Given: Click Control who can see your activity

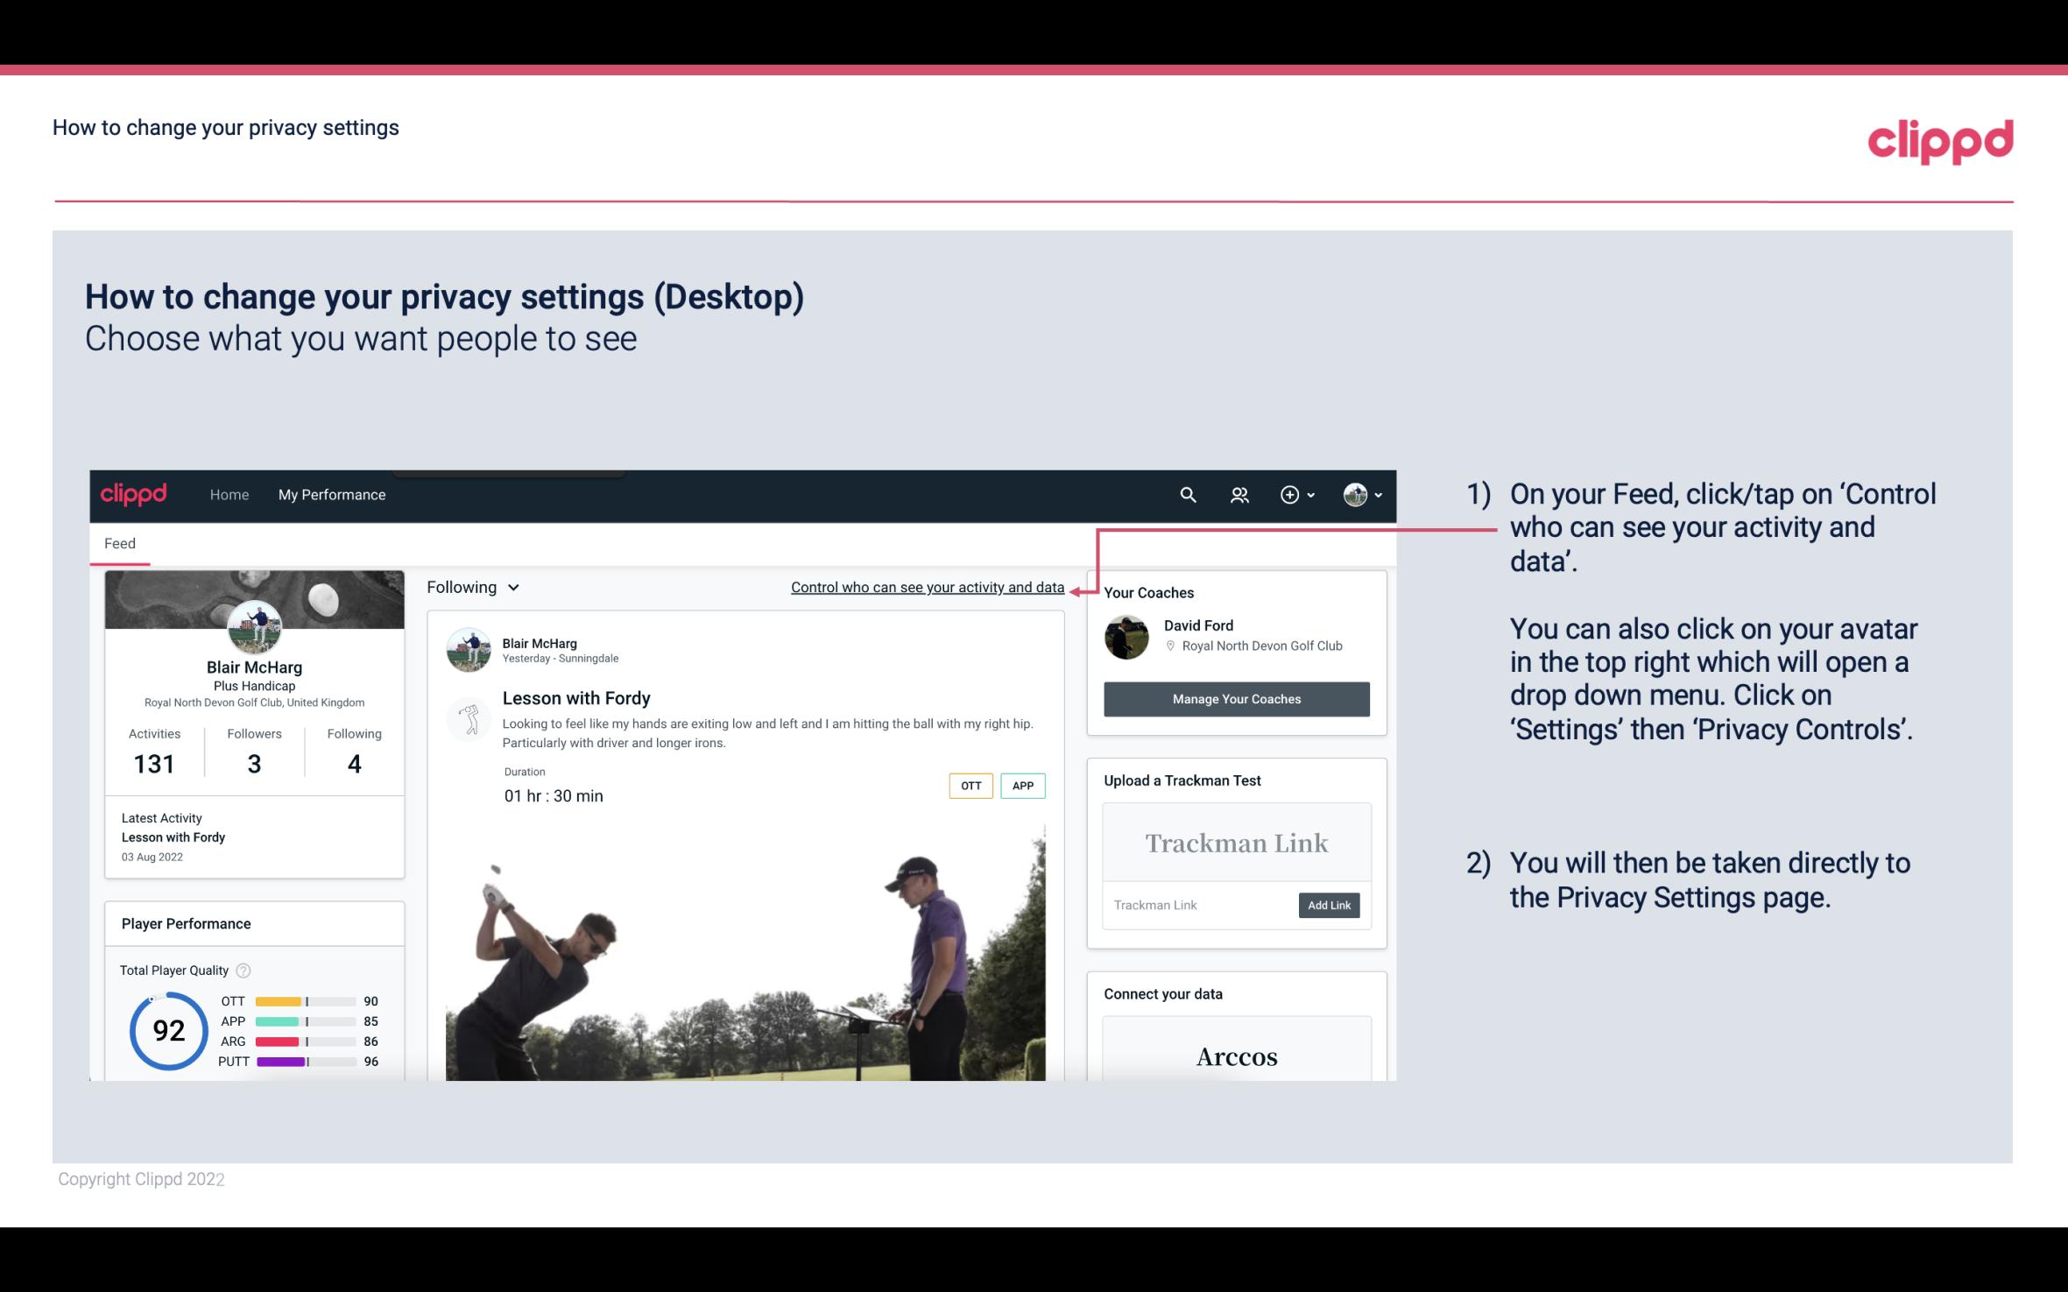Looking at the screenshot, I should pyautogui.click(x=927, y=585).
